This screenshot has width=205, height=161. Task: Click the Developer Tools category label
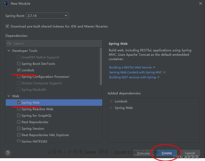coord(25,51)
